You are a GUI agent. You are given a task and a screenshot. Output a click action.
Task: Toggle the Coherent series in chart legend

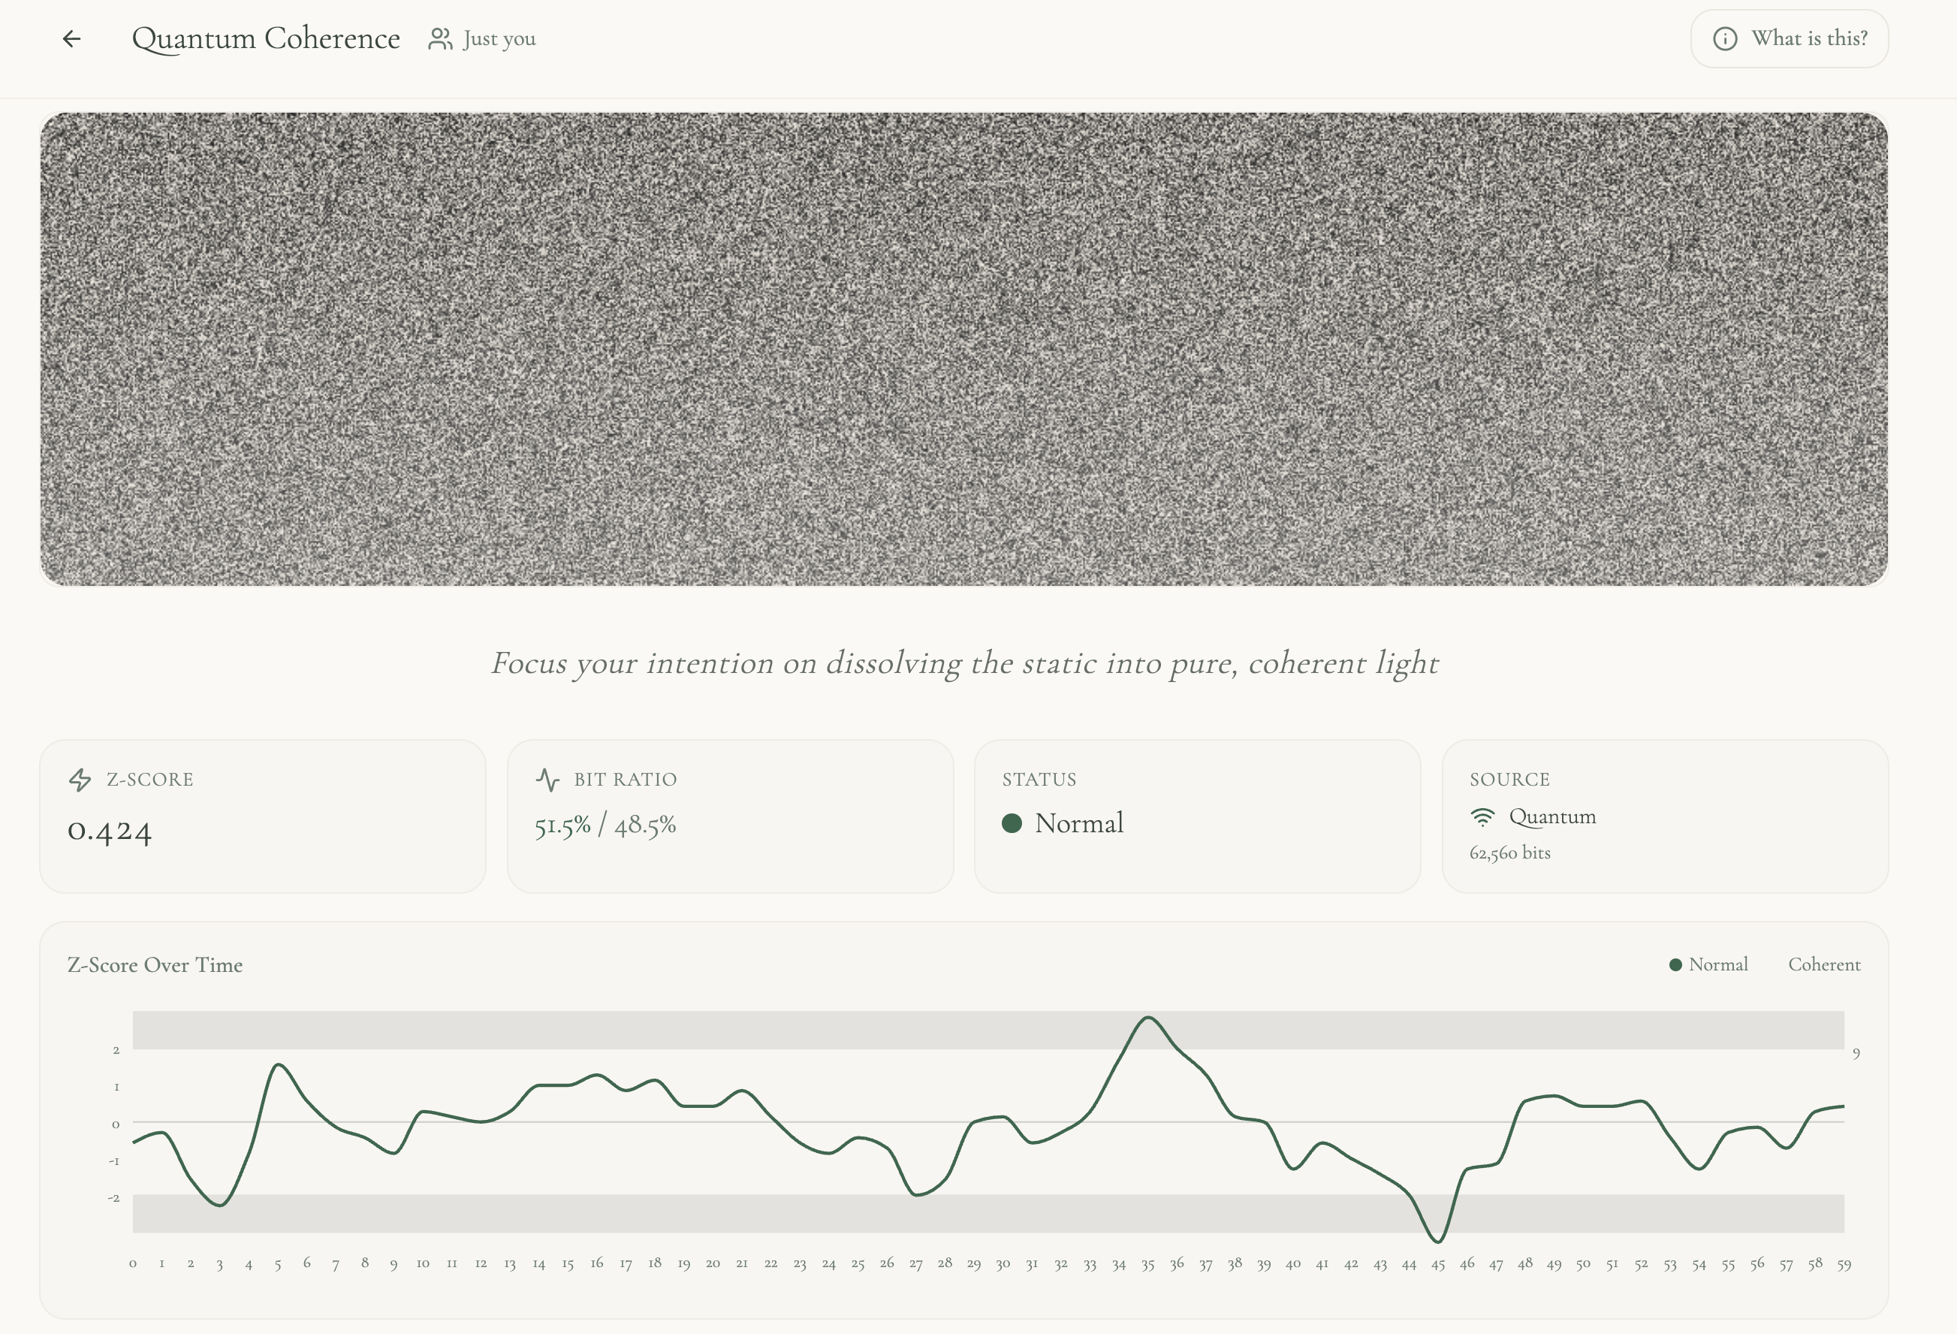tap(1824, 965)
